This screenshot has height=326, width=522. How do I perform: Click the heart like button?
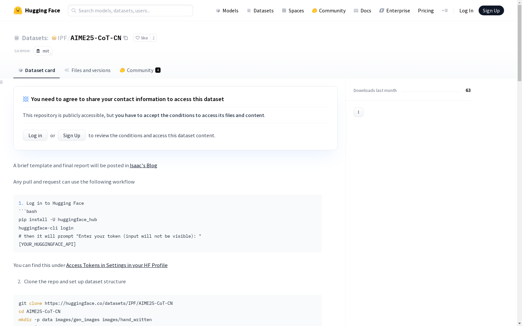142,38
